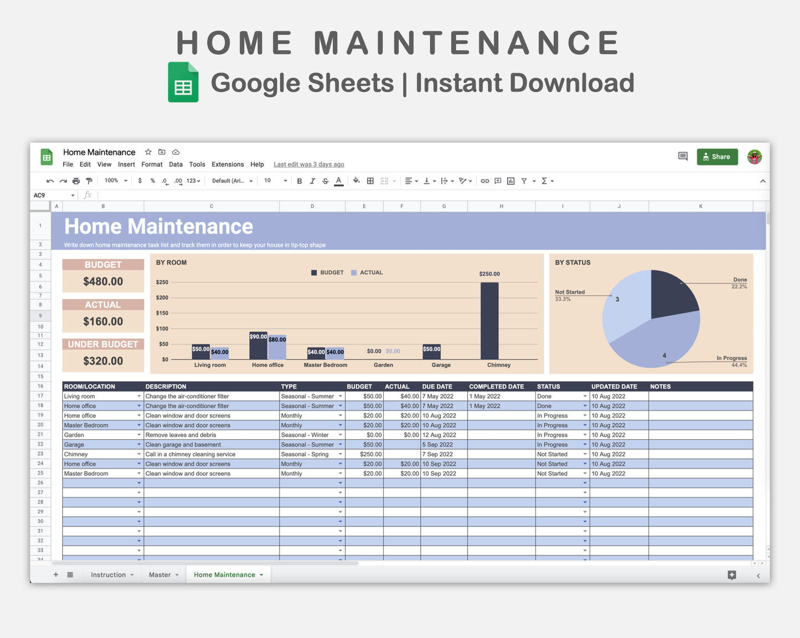Click the Share button
The width and height of the screenshot is (800, 638).
(x=718, y=157)
